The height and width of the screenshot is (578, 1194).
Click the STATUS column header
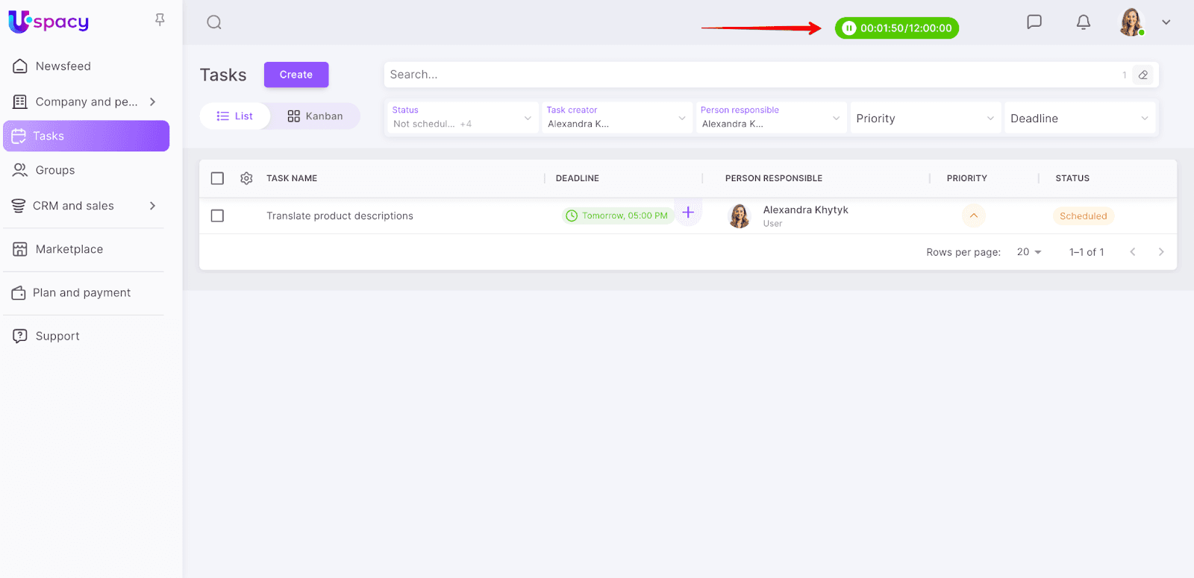coord(1072,178)
